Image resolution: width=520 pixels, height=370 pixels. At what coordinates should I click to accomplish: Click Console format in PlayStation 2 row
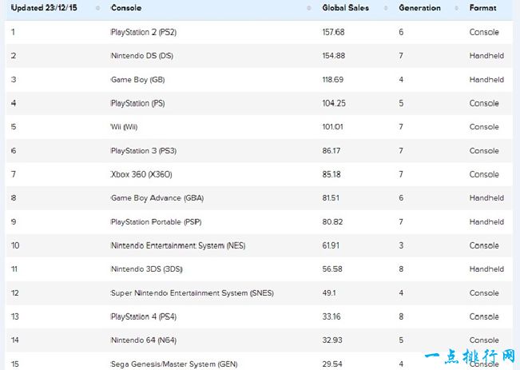(484, 32)
